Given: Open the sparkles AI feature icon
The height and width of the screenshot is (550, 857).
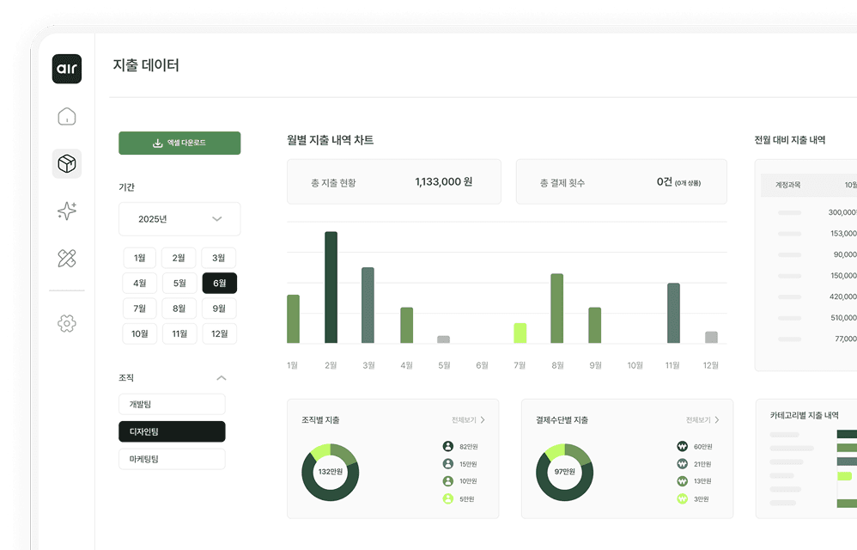Looking at the screenshot, I should [66, 211].
